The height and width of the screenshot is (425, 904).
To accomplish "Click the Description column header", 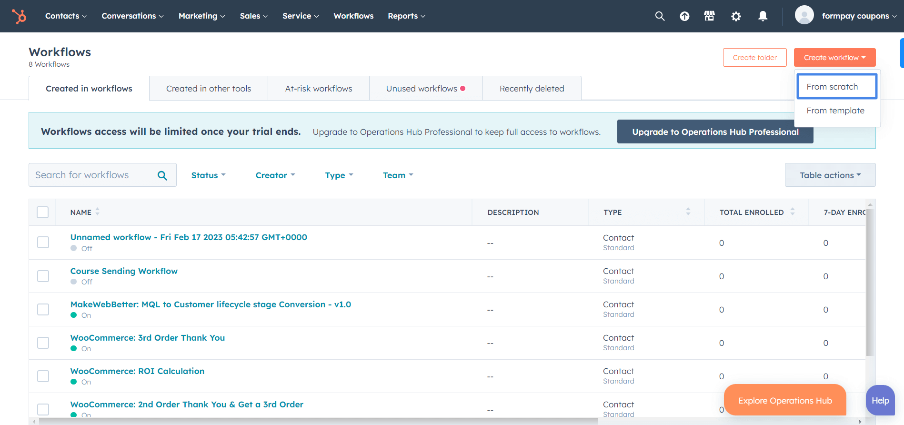I will pyautogui.click(x=513, y=212).
